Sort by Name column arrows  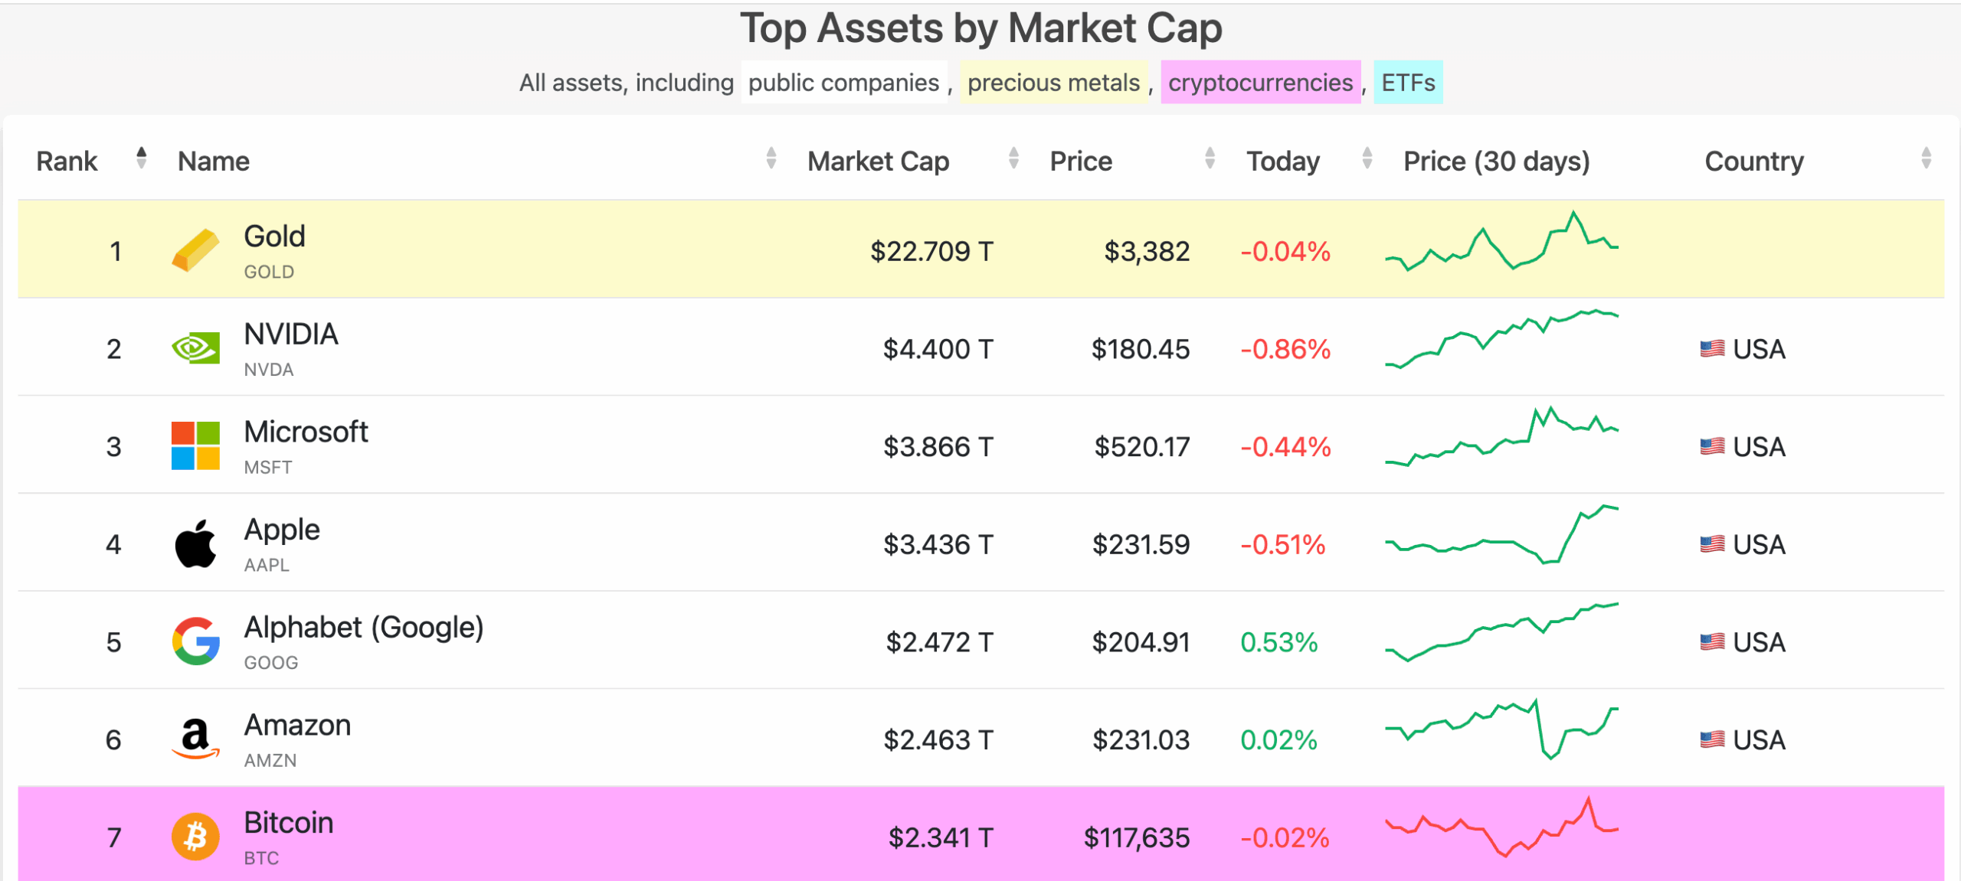pos(771,158)
